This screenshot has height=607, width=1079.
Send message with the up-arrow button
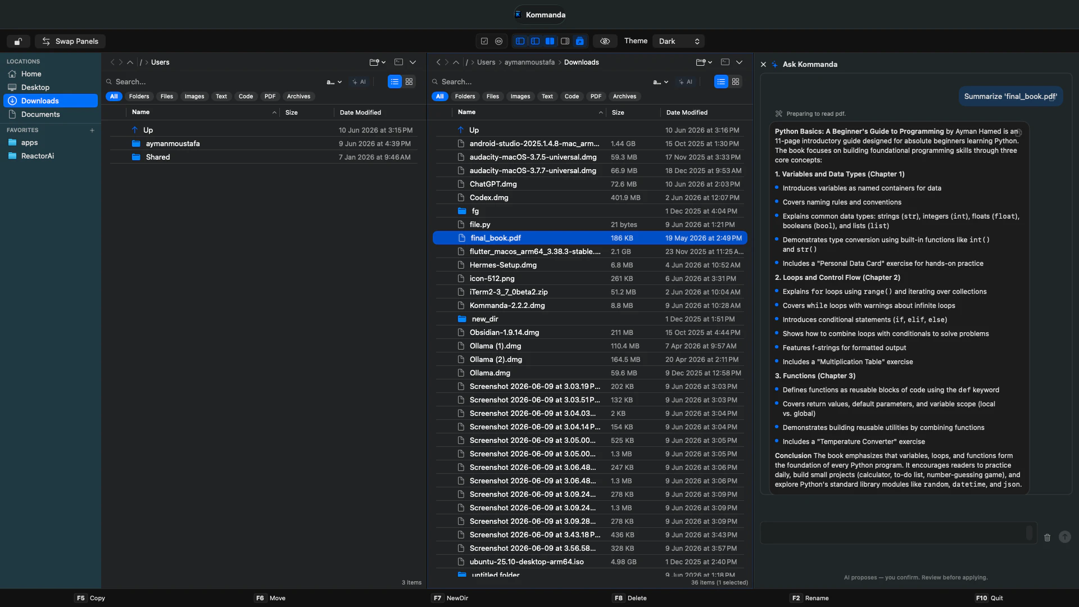(x=1064, y=537)
